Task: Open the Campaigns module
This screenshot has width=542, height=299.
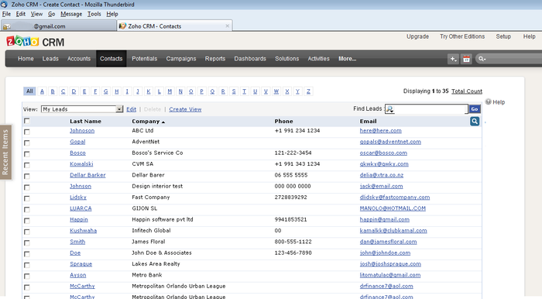Action: [x=181, y=59]
